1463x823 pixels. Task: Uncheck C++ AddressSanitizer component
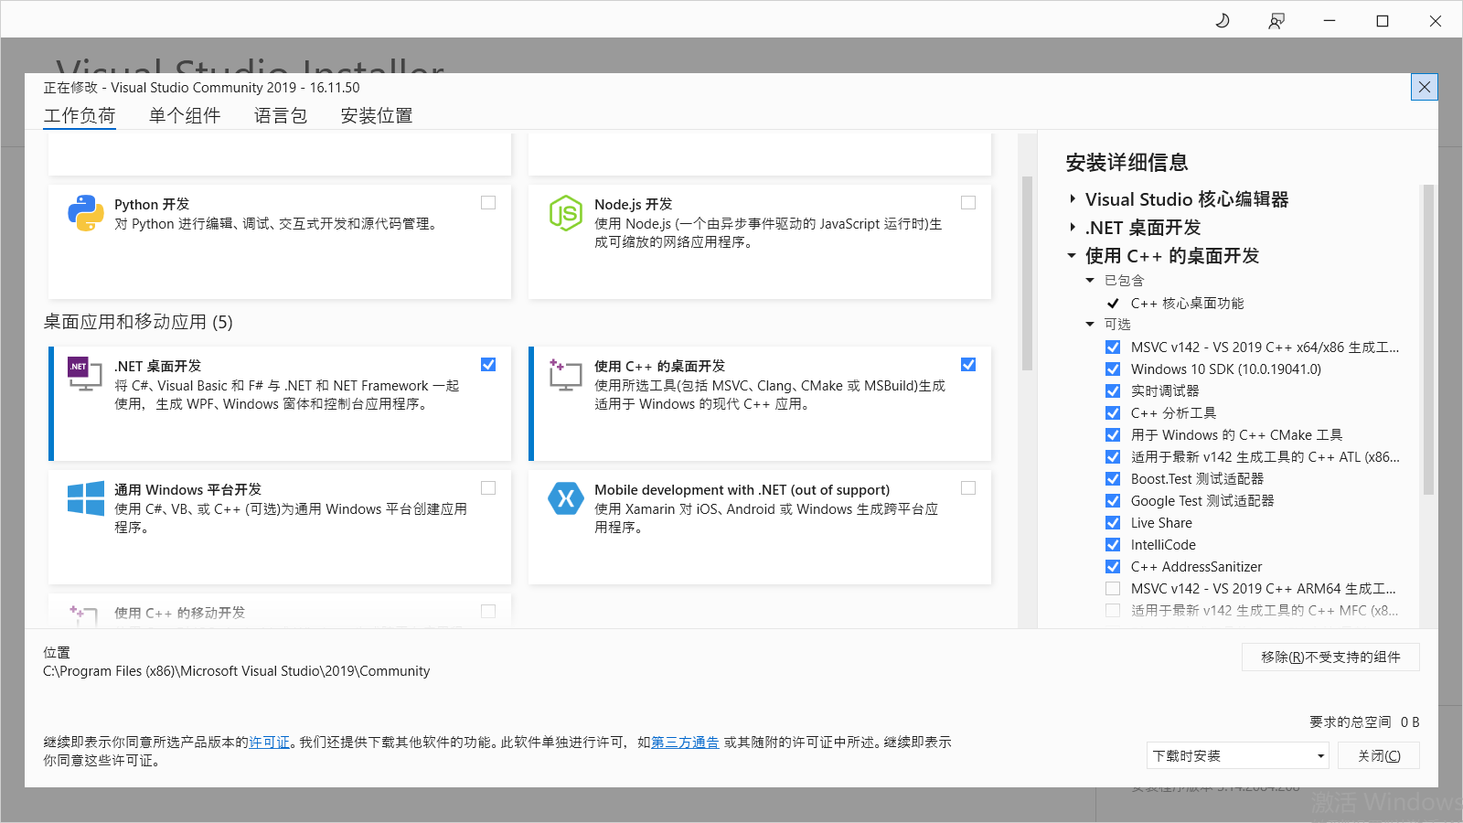[1113, 567]
